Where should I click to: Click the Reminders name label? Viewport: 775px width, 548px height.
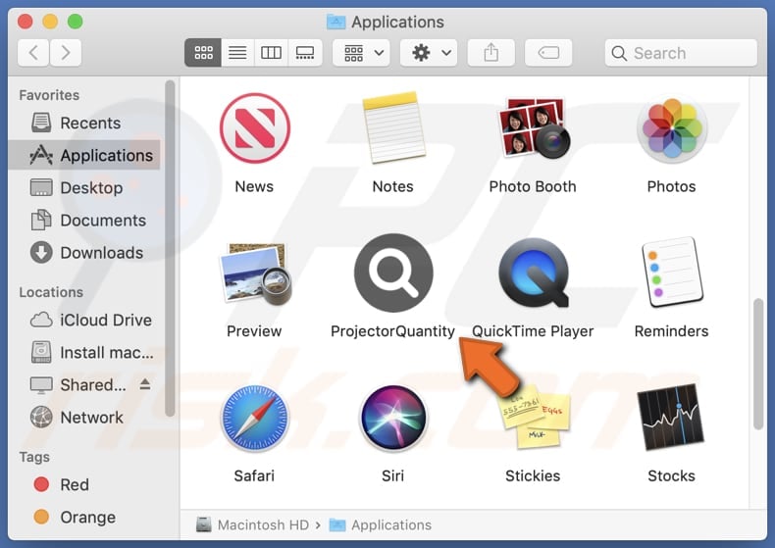pos(672,331)
